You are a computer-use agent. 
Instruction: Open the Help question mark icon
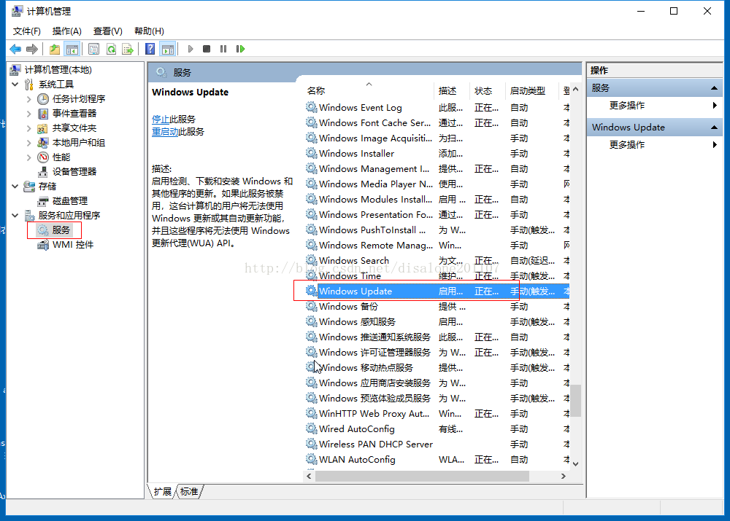[x=150, y=49]
